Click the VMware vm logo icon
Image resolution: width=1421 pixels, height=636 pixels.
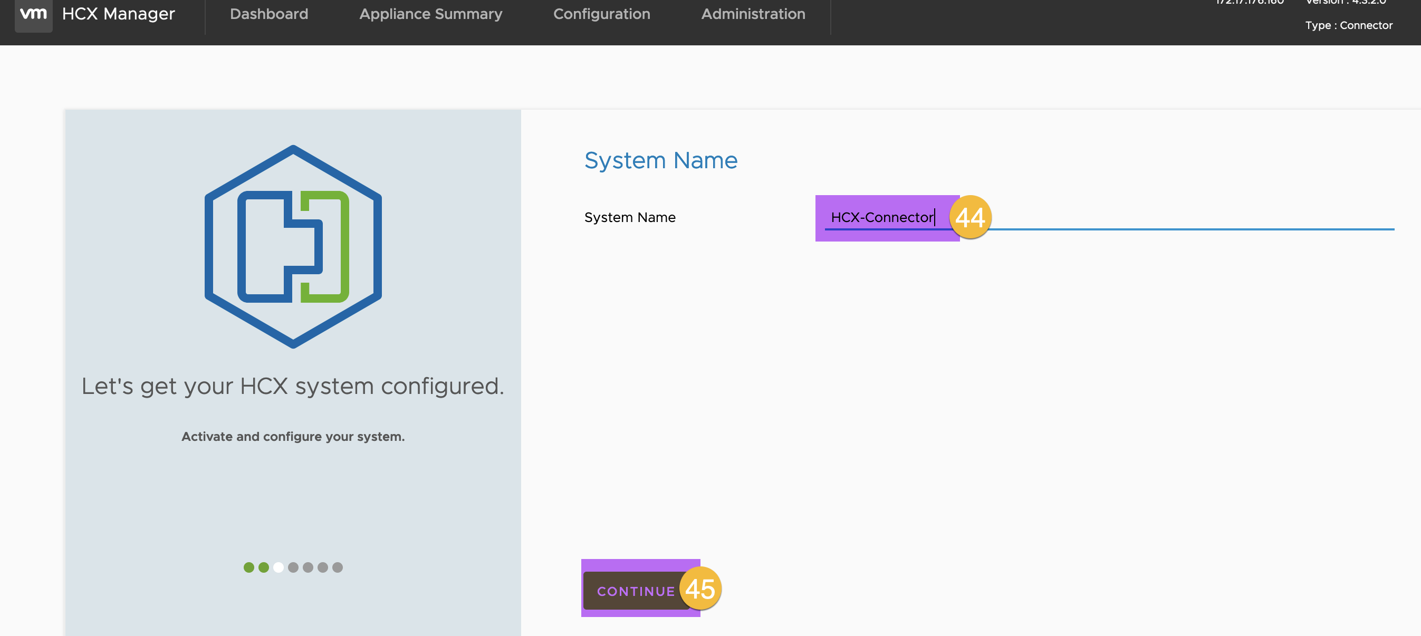(33, 15)
